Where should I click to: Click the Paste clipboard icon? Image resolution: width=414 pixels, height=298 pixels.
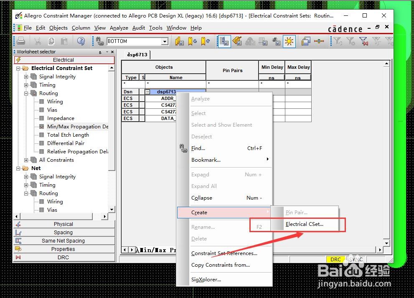[x=64, y=41]
